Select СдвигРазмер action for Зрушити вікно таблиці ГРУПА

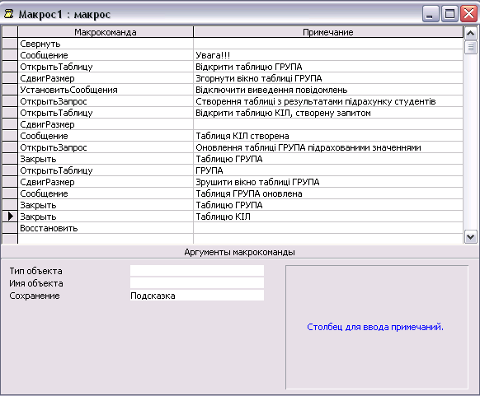click(x=106, y=182)
